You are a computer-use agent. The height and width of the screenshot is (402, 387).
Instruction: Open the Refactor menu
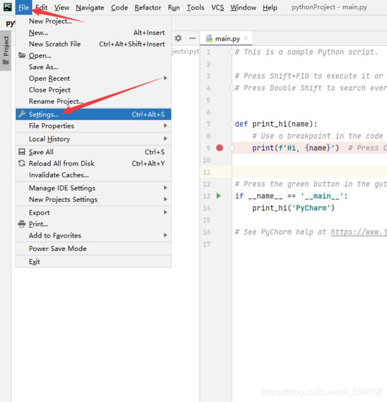tap(148, 7)
